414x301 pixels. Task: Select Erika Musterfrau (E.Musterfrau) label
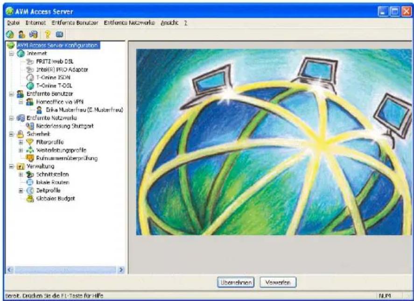click(84, 110)
